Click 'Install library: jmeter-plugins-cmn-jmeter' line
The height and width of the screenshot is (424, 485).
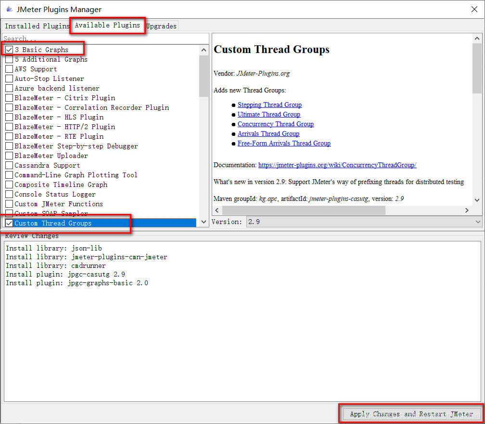[87, 257]
